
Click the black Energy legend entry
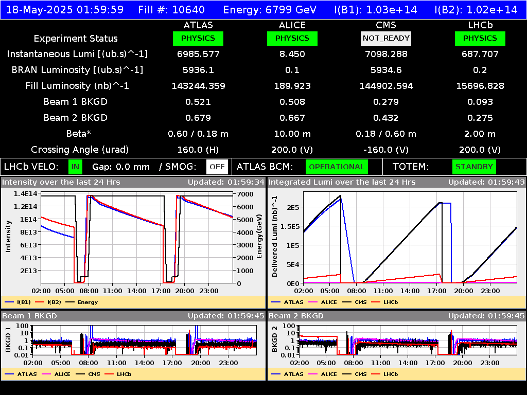tap(82, 302)
